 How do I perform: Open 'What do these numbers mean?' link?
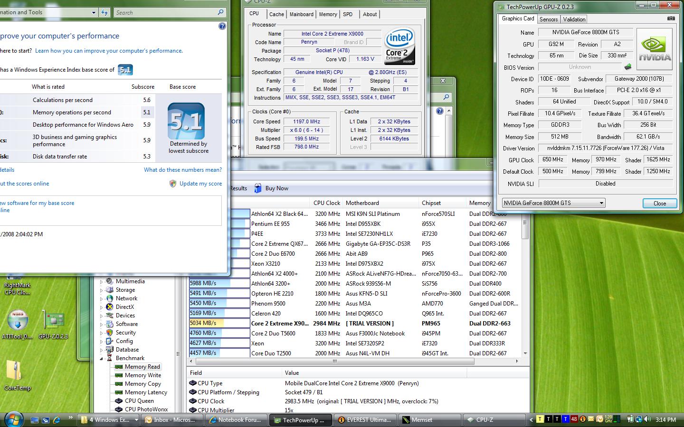[x=183, y=170]
